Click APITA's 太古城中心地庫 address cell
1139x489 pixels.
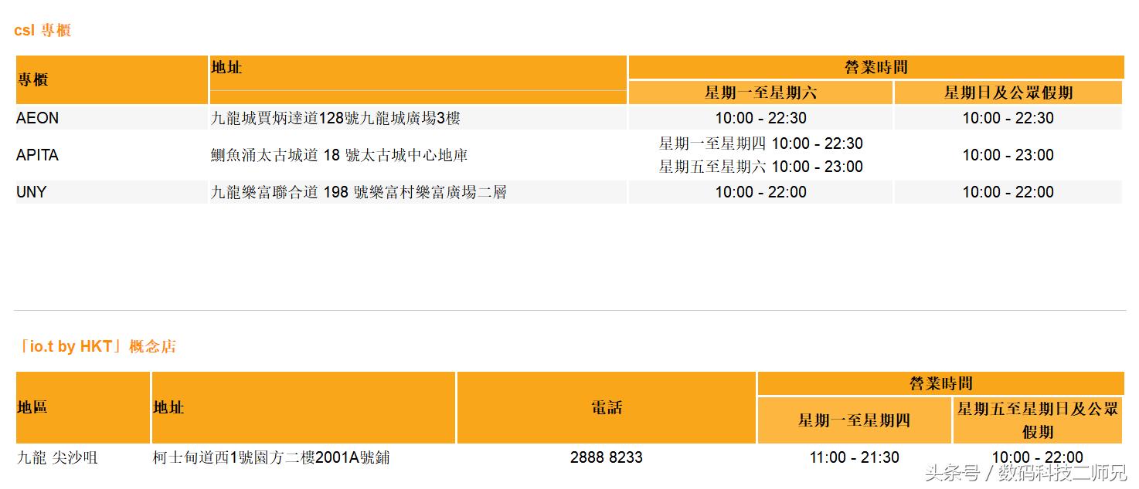[x=325, y=155]
